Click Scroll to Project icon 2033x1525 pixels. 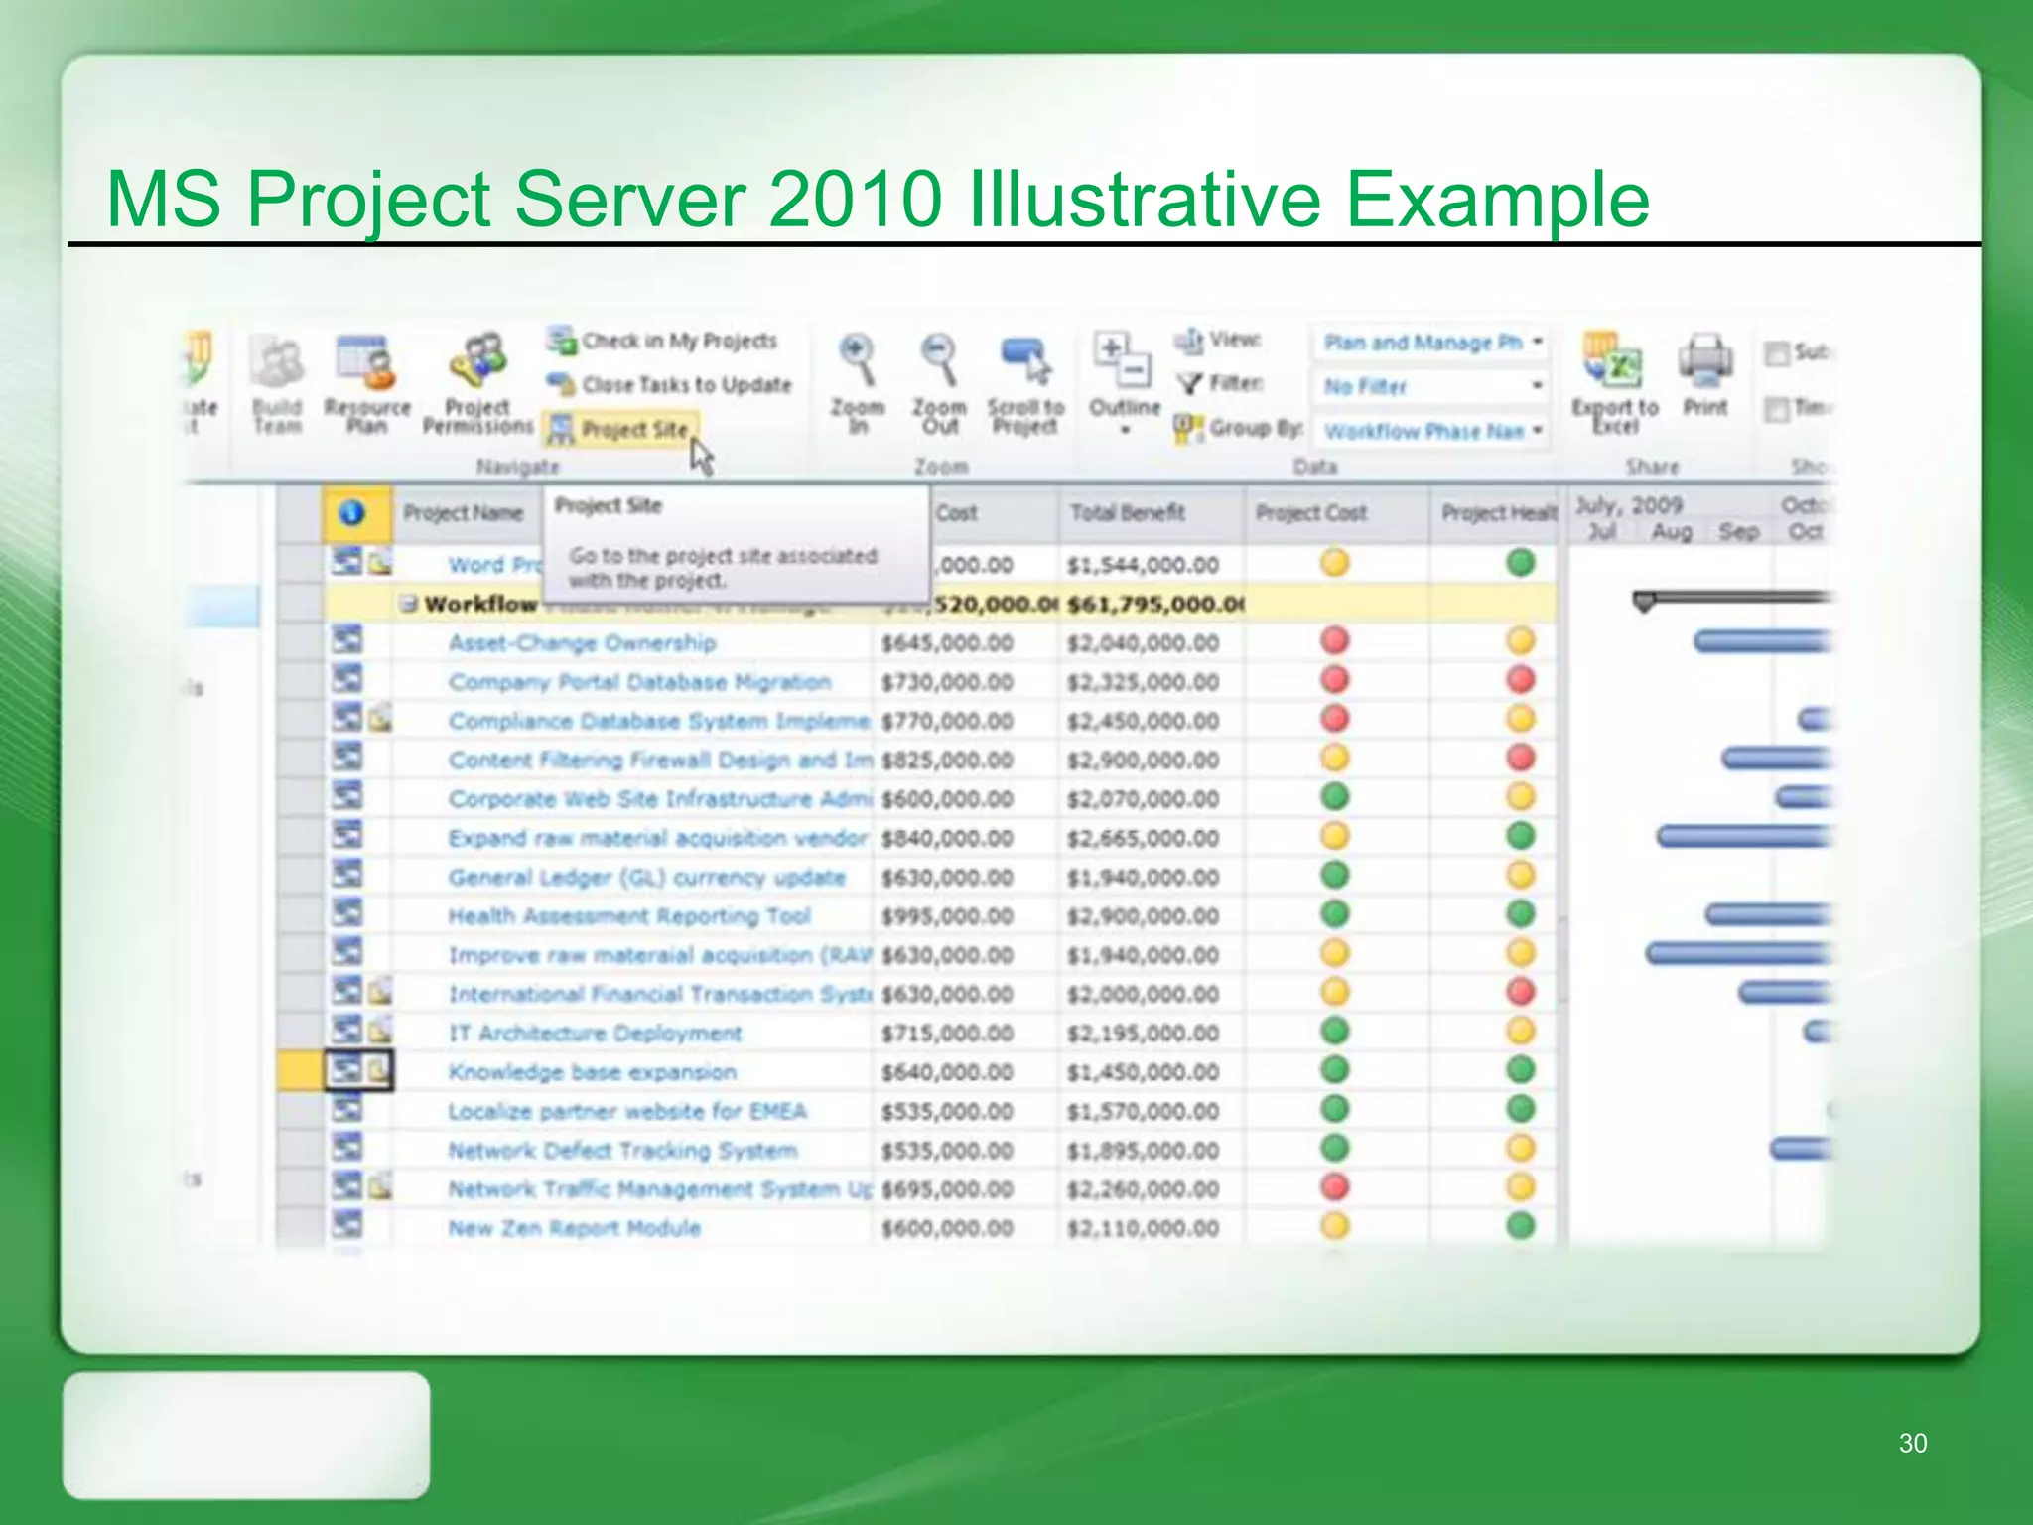click(1025, 361)
